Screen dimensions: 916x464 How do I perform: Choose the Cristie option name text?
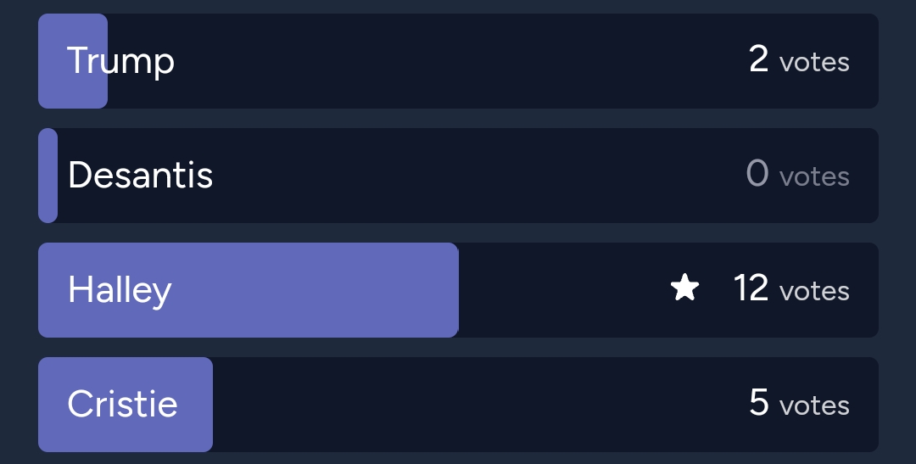(x=123, y=404)
